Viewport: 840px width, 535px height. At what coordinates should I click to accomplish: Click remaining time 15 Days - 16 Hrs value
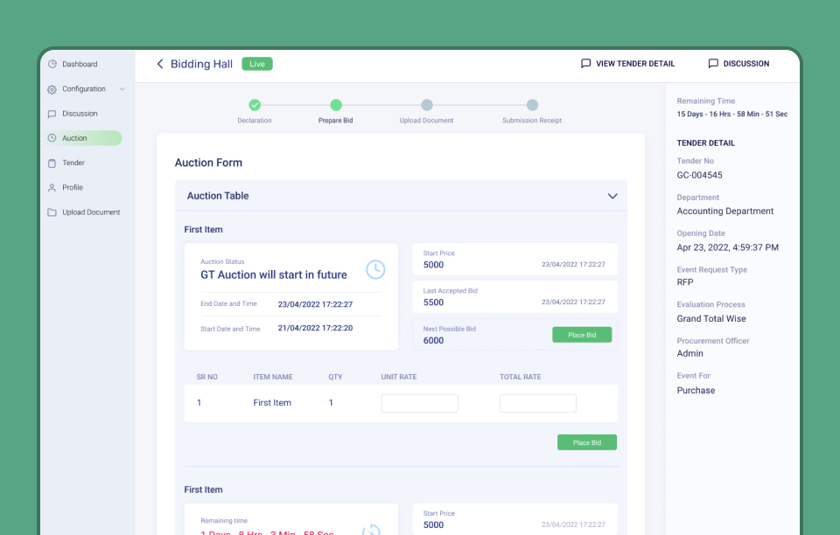(x=731, y=114)
